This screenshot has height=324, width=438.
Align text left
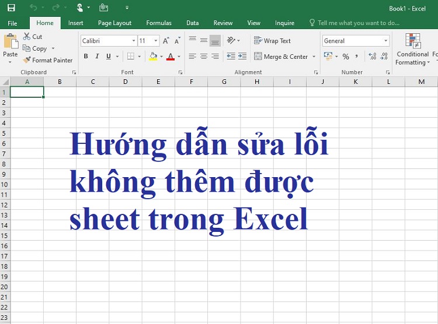193,57
